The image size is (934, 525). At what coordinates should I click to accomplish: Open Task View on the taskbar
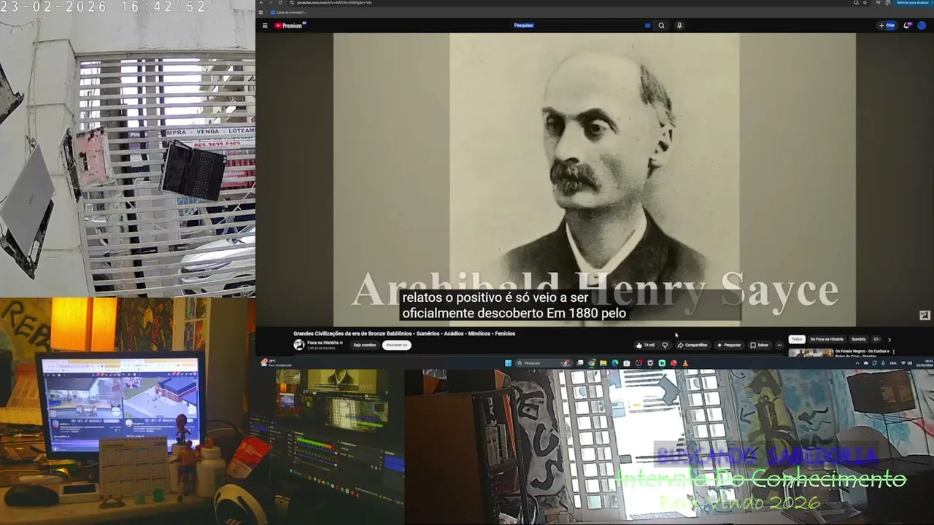pos(580,363)
